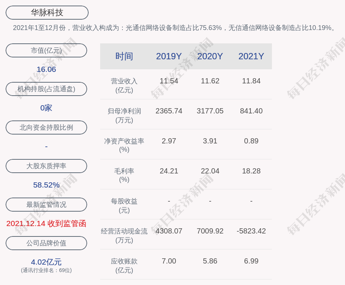Click the 经营活动现金流(万元) row label
This screenshot has width=345, height=285.
124,236
